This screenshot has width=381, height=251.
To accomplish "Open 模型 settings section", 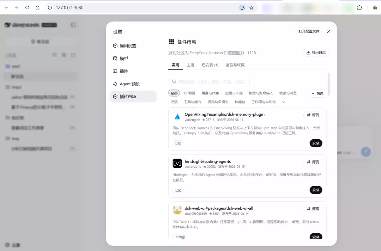I will point(133,59).
